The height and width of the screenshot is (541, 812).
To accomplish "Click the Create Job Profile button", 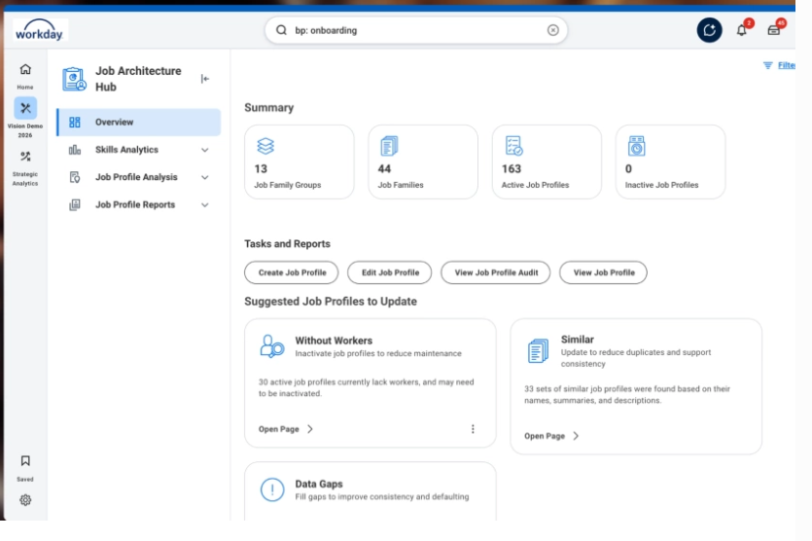I will tap(292, 272).
